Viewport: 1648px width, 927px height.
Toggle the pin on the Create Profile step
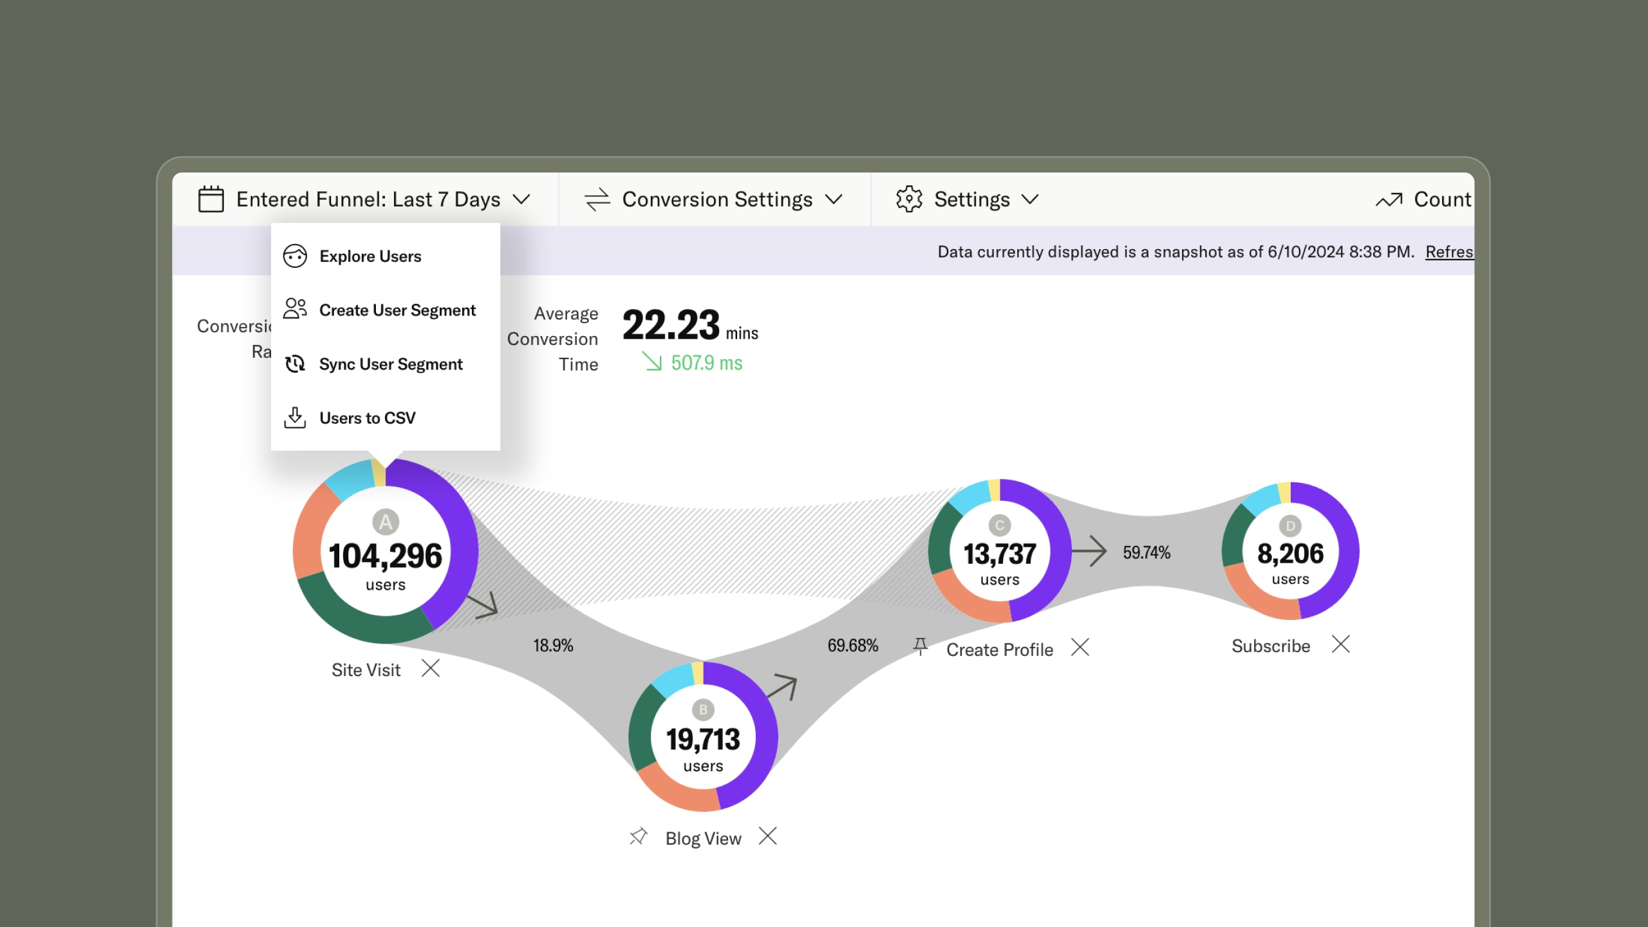point(922,648)
